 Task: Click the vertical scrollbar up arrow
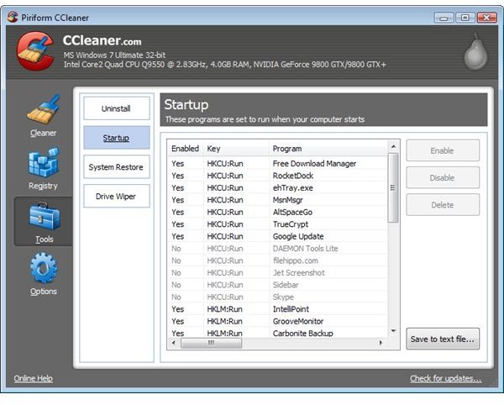click(x=393, y=146)
